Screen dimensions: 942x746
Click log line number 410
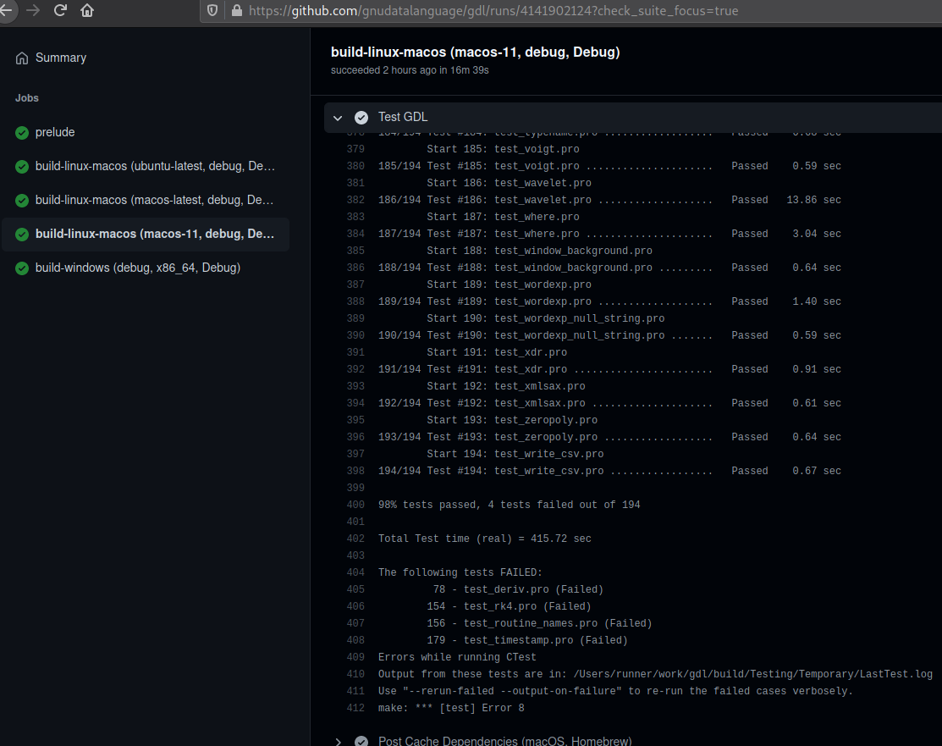[355, 675]
